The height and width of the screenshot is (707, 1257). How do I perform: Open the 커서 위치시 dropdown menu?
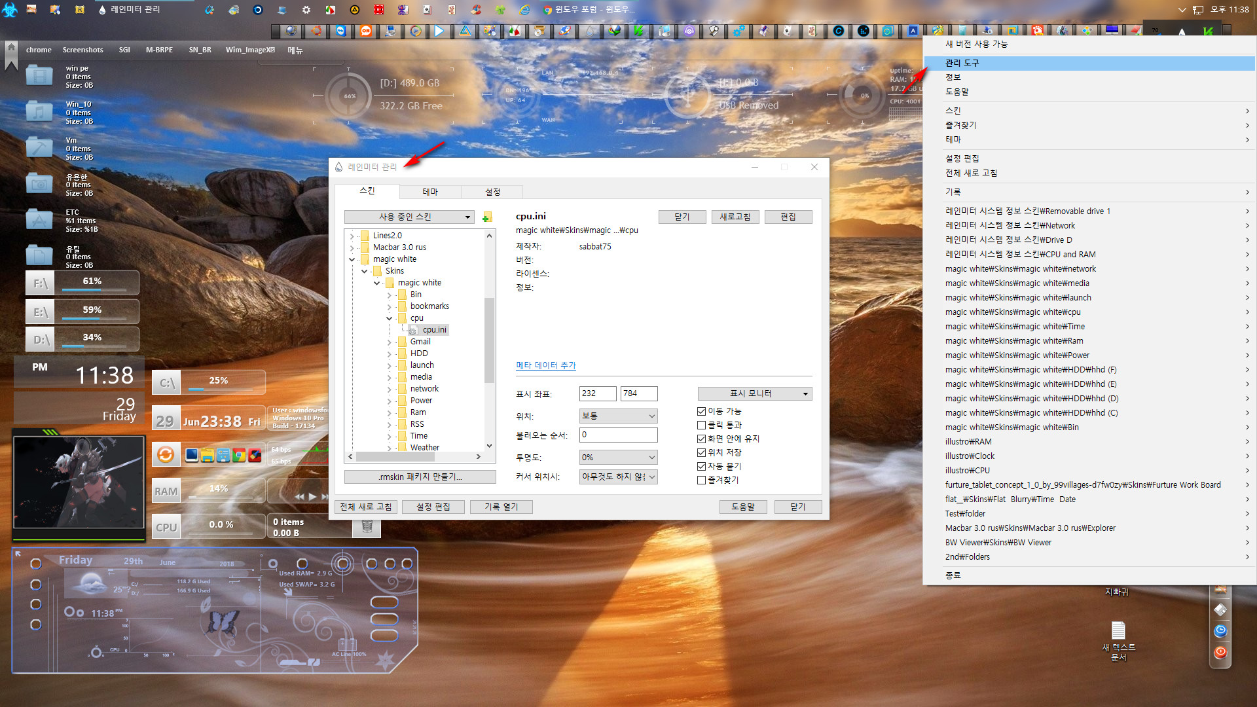(x=617, y=477)
